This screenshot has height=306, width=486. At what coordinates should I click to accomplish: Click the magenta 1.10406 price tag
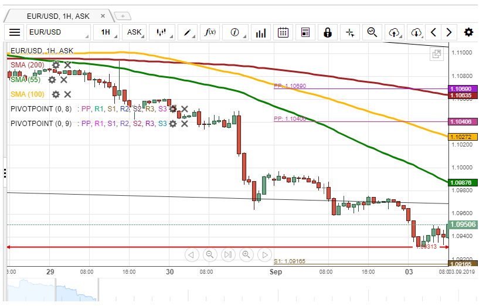(463, 122)
